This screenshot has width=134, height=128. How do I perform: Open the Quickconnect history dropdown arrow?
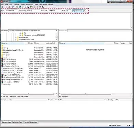pos(85,11)
